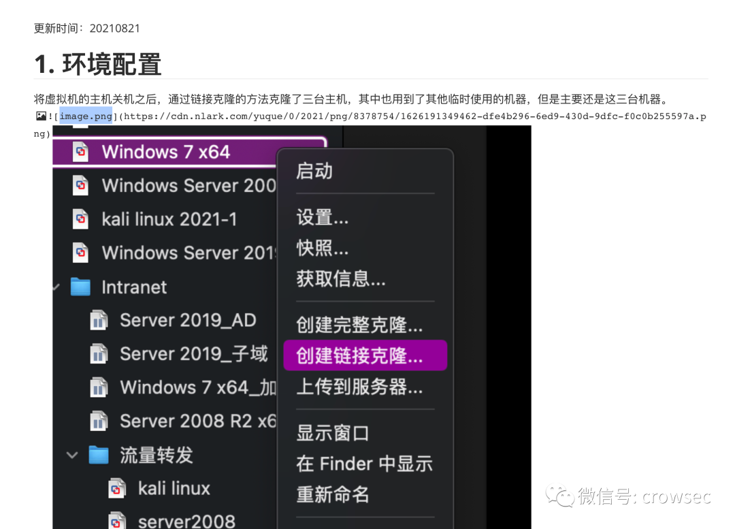Click the kali linux 2021-1 VM icon
This screenshot has height=529, width=735.
tap(80, 219)
